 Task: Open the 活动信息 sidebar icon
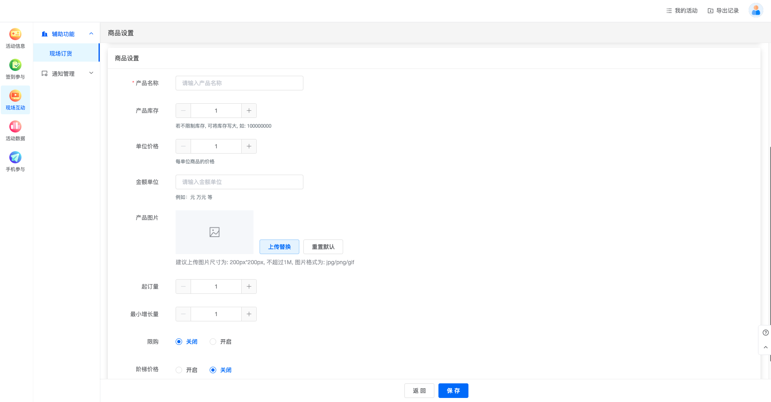pos(15,34)
